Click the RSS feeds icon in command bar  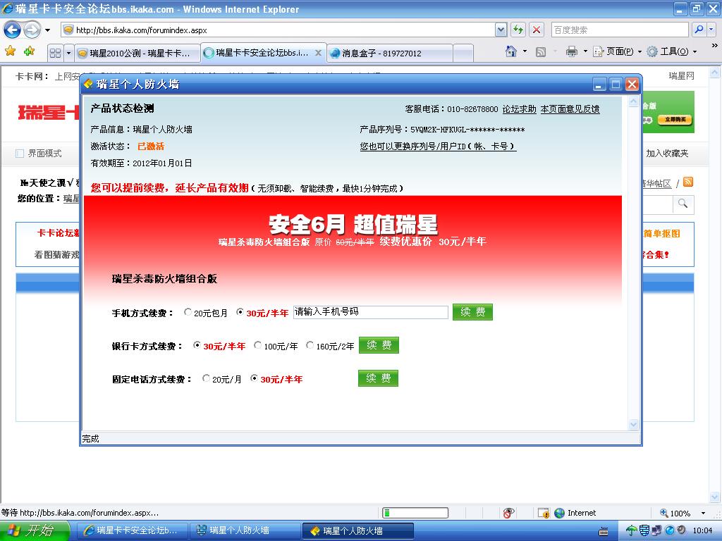[541, 51]
